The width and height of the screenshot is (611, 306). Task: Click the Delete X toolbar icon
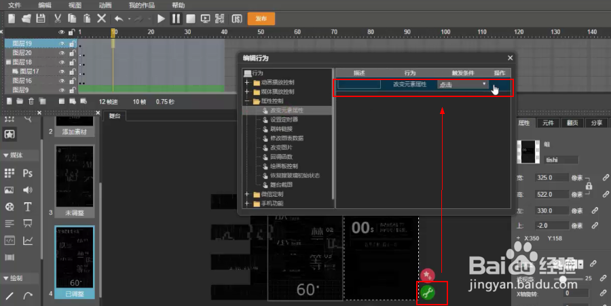pos(101,18)
